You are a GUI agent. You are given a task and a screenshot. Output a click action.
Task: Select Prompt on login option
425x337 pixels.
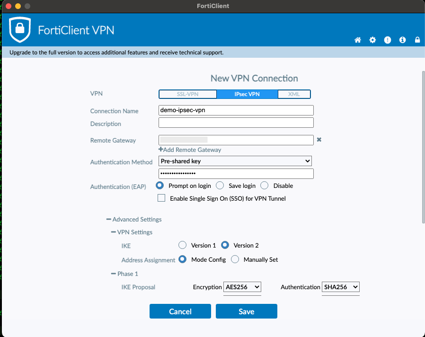click(159, 186)
